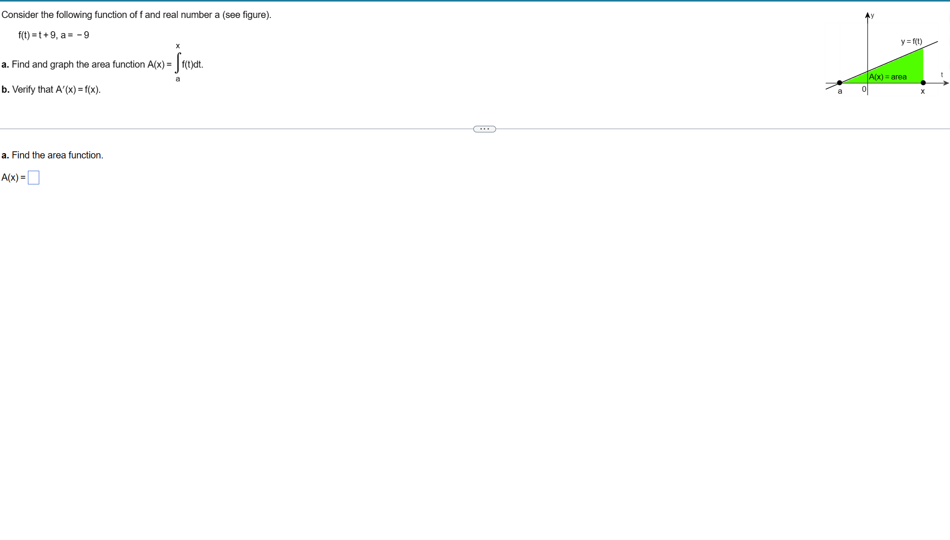
Task: Click the A(x) answer input box
Action: [34, 178]
